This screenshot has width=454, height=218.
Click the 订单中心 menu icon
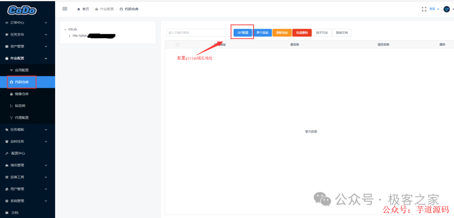coord(7,23)
